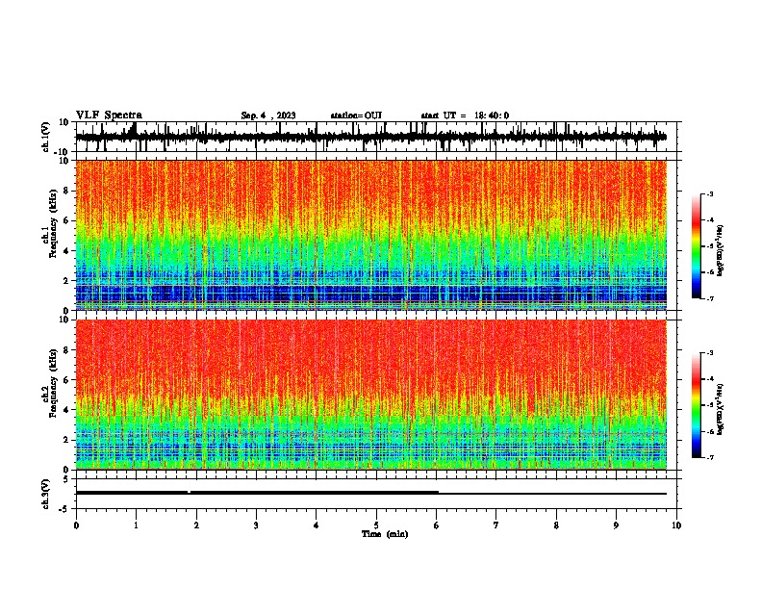
Task: Click the "7" tick on the time axis
Action: pos(496,525)
